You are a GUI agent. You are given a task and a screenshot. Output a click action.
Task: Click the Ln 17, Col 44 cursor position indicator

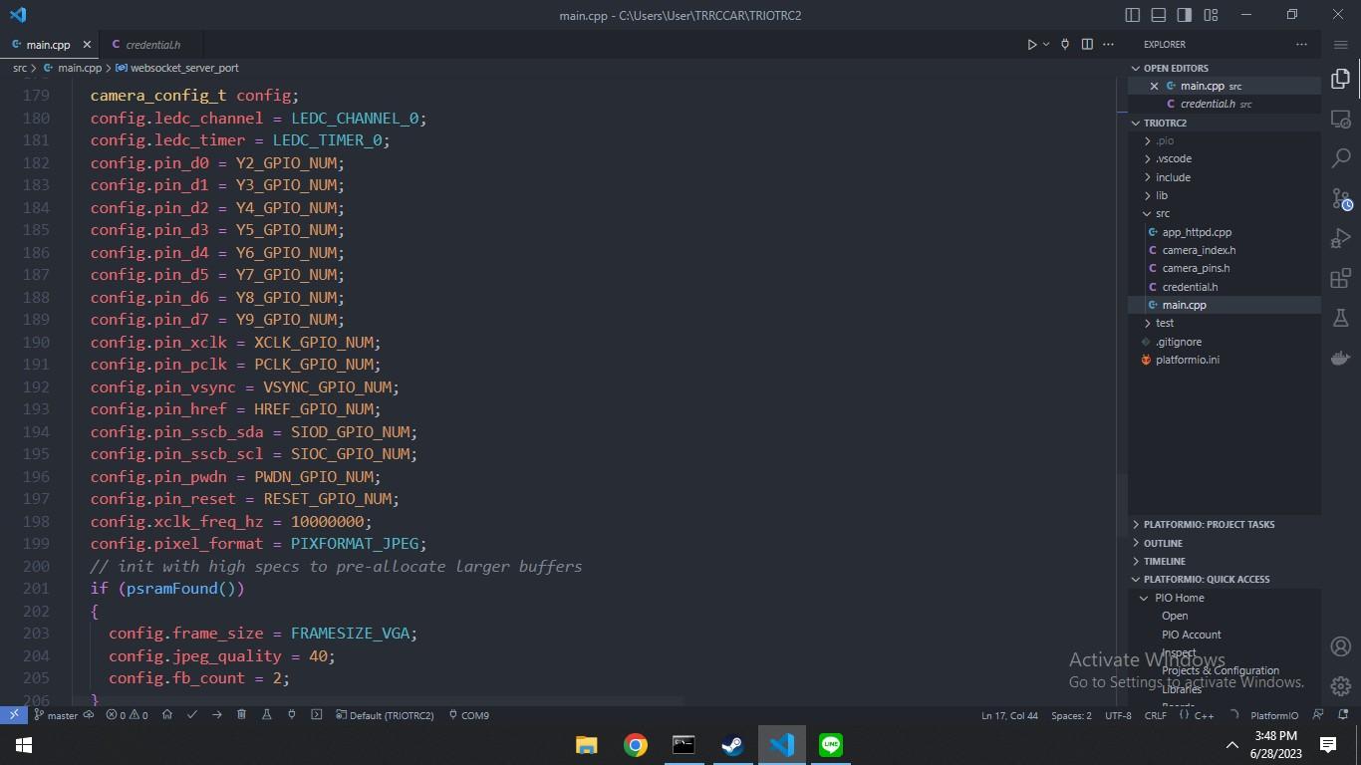(x=1009, y=715)
